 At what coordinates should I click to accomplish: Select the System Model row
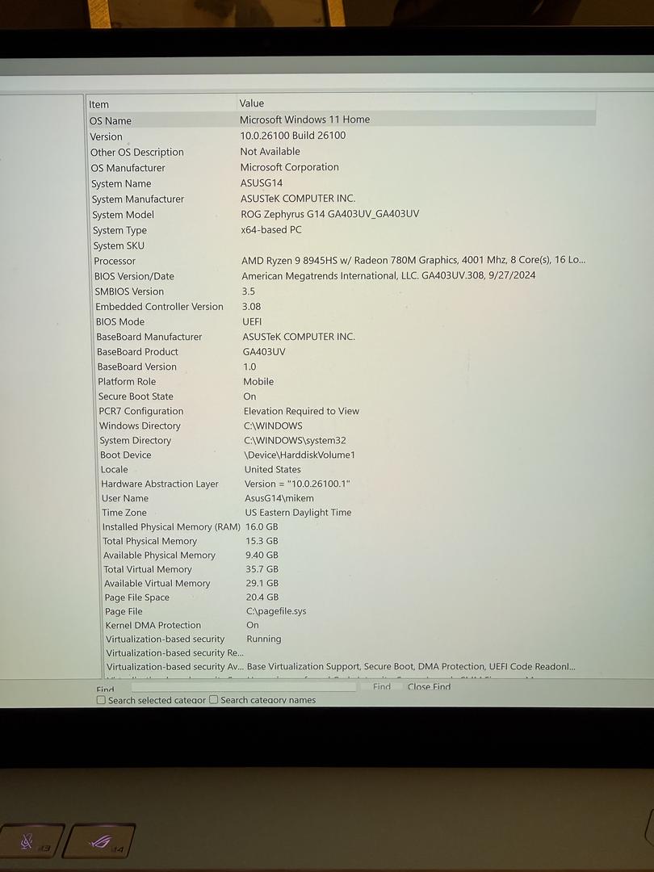pyautogui.click(x=342, y=214)
